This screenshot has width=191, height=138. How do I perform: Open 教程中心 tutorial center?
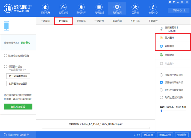click(x=153, y=9)
